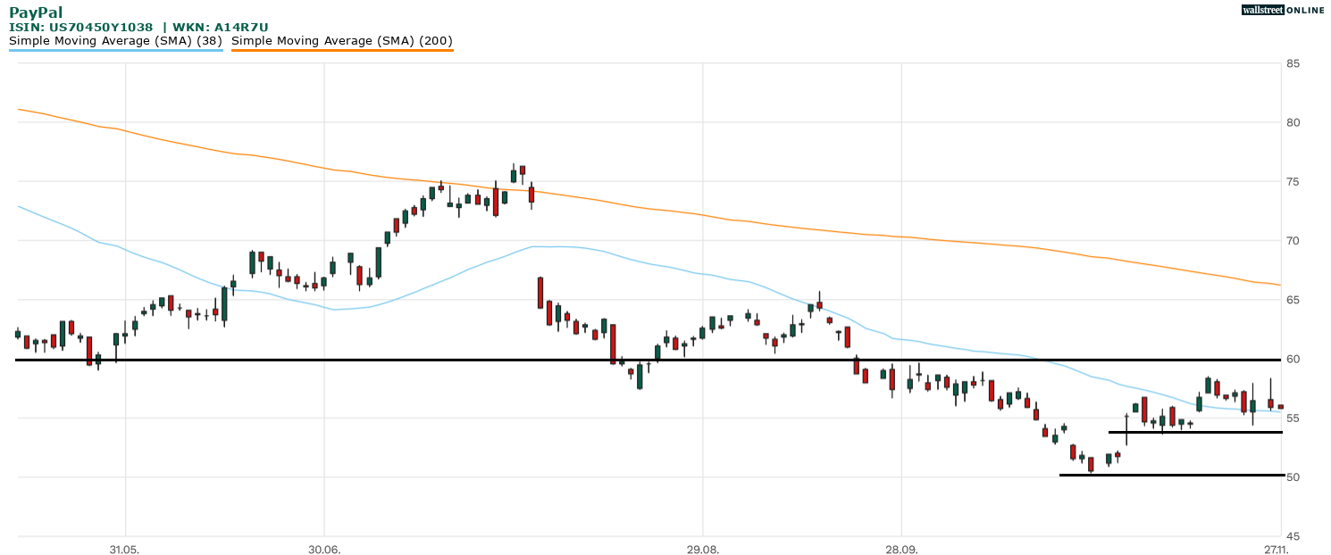This screenshot has width=1331, height=555.
Task: Click the PayPal chart title
Action: pyautogui.click(x=36, y=12)
